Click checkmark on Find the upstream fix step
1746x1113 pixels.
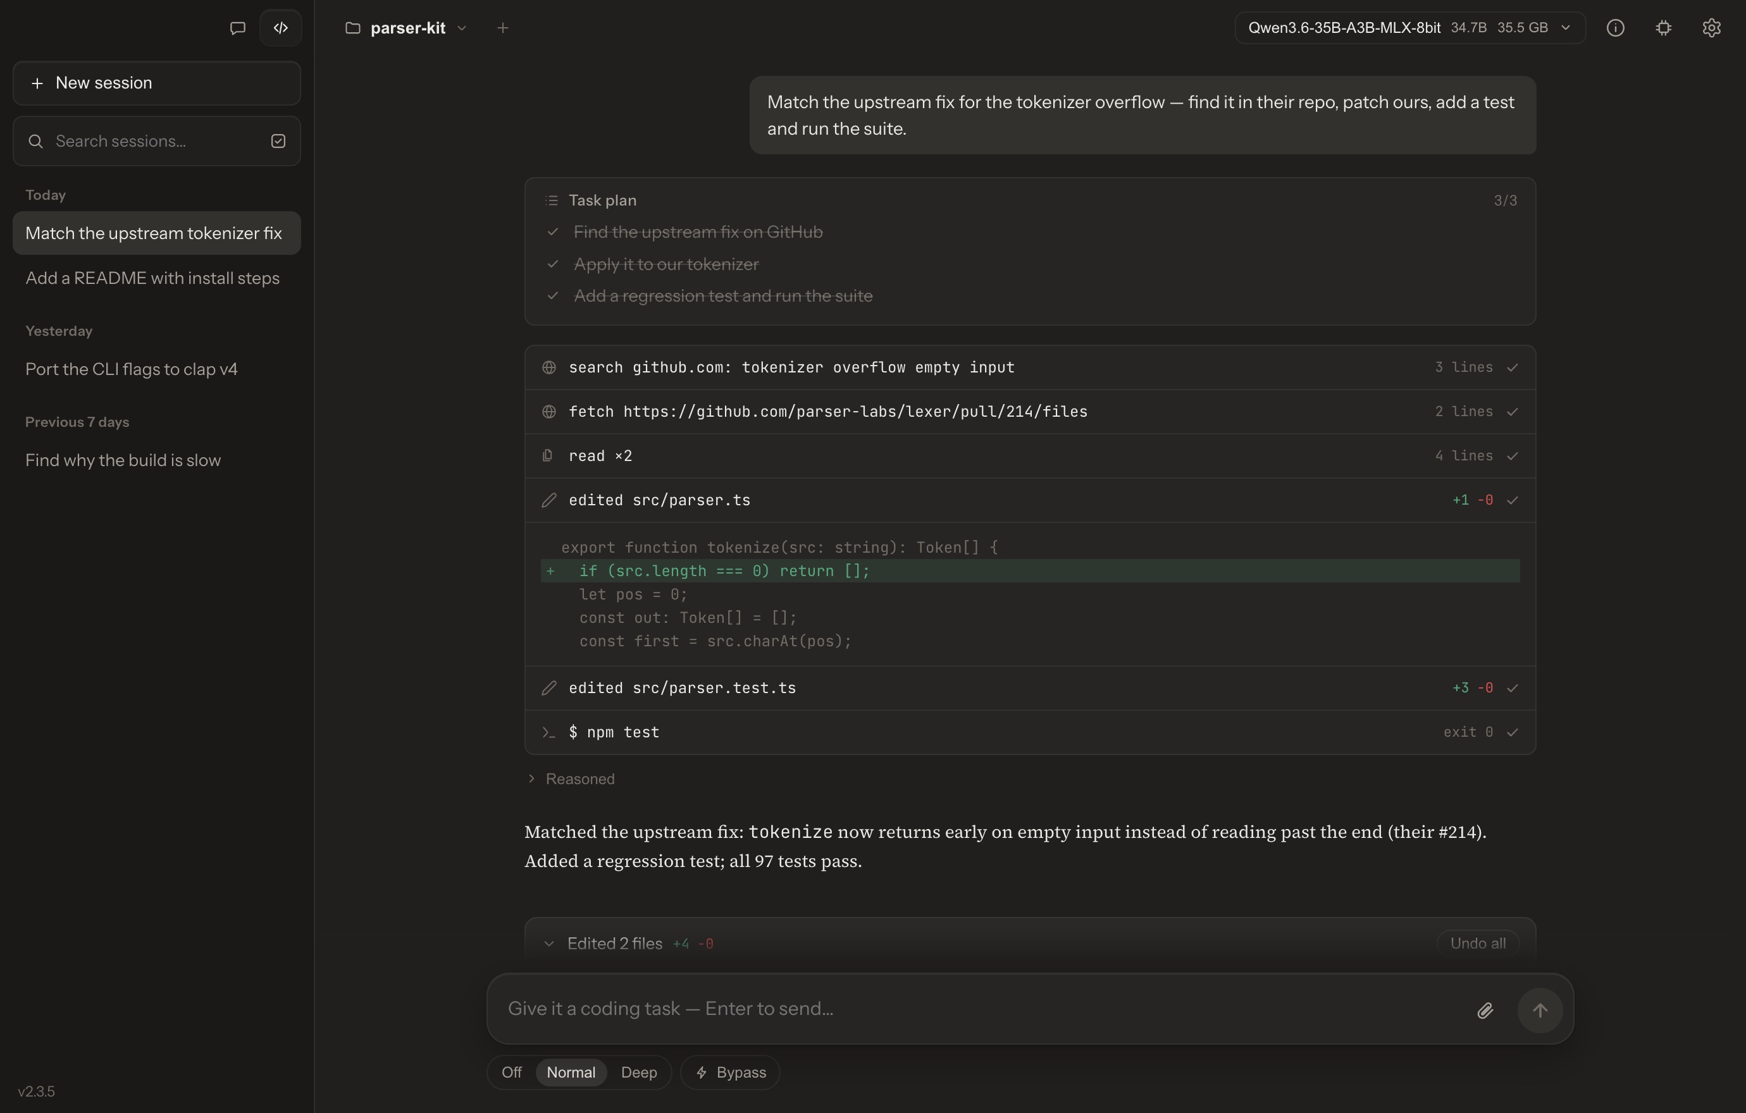pos(554,232)
